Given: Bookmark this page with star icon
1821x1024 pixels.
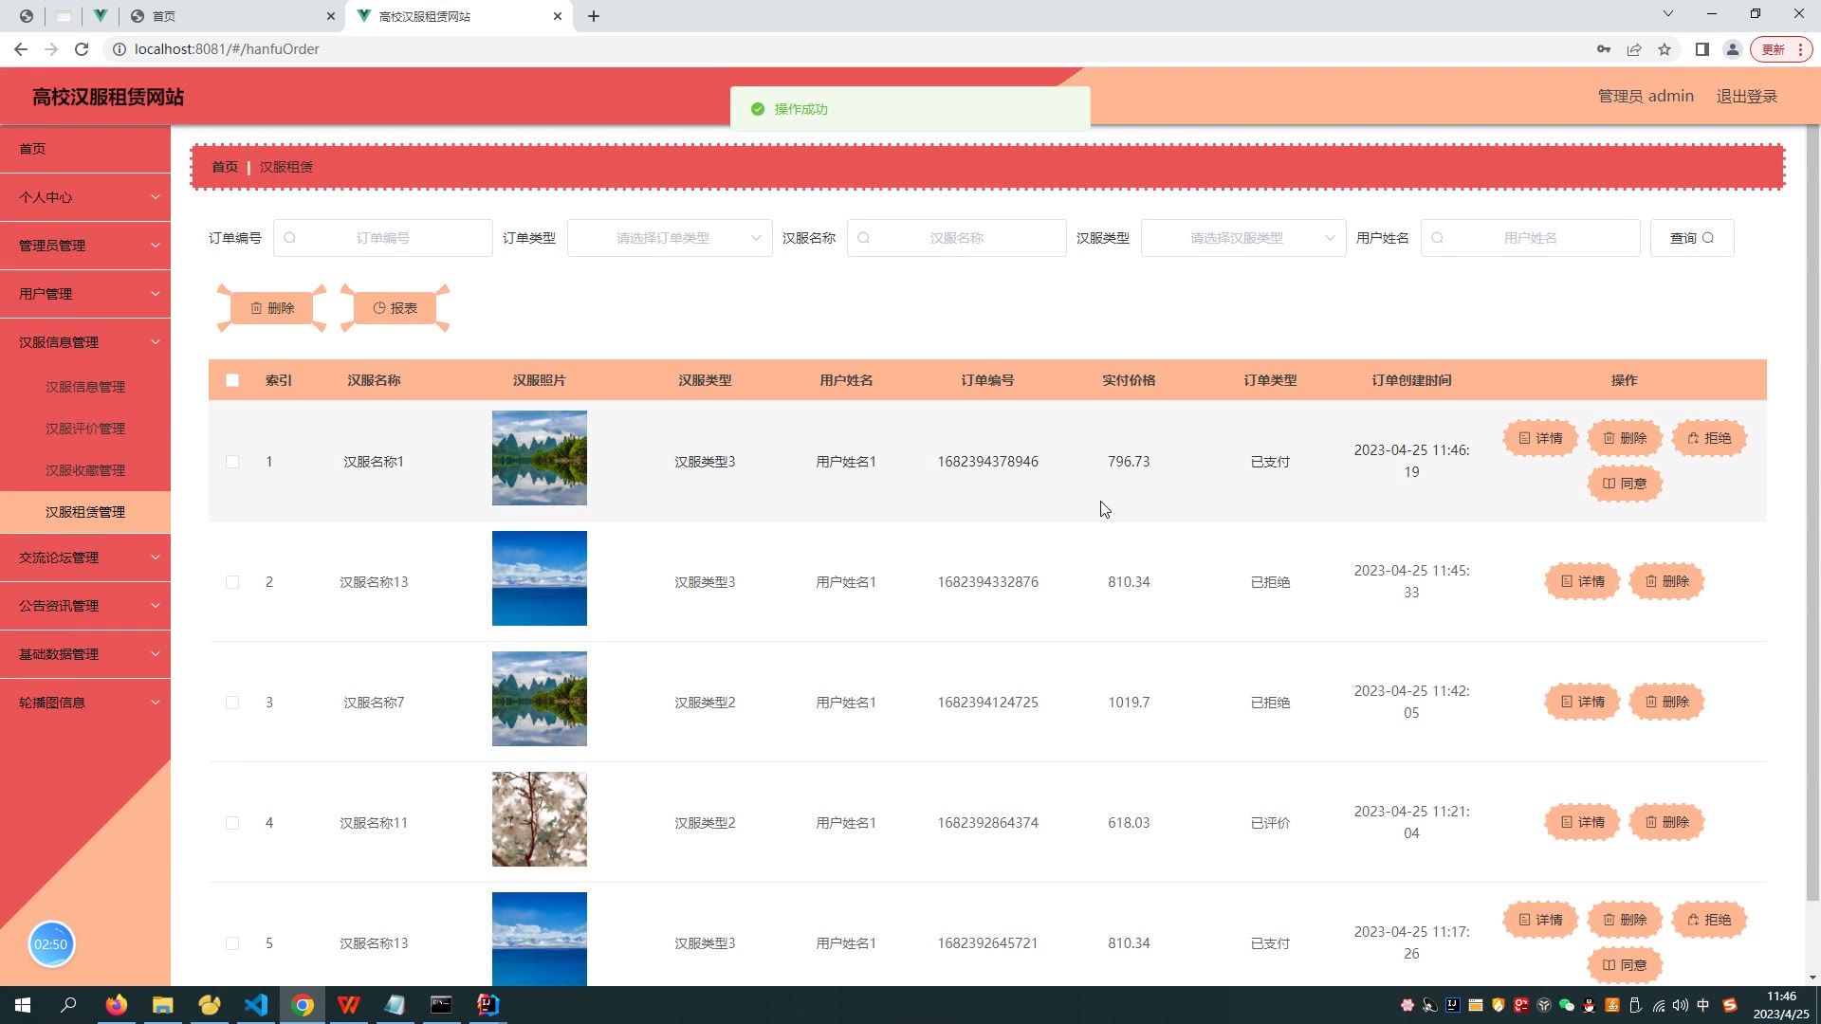Looking at the screenshot, I should coord(1665,49).
